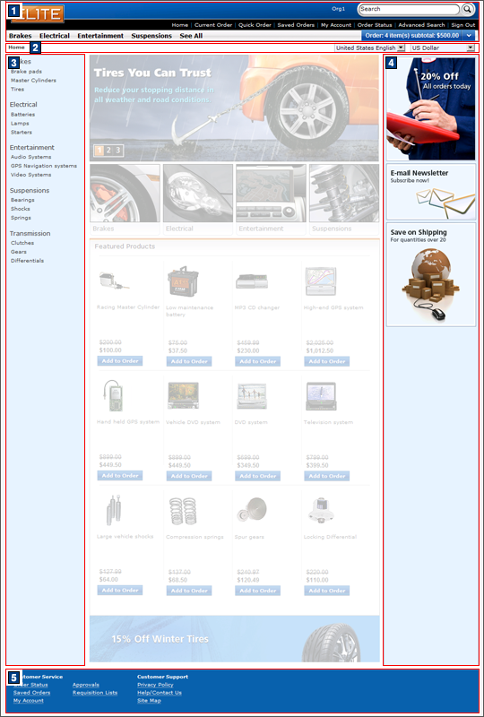Viewport: 484px width, 717px height.
Task: Select Transmission category heading in sidebar
Action: pyautogui.click(x=30, y=233)
